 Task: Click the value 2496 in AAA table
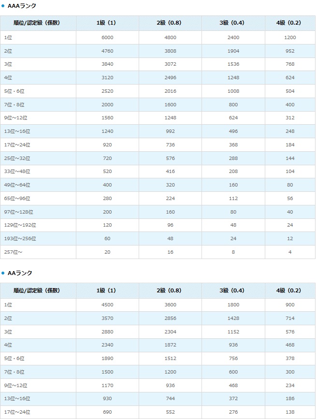pos(171,78)
